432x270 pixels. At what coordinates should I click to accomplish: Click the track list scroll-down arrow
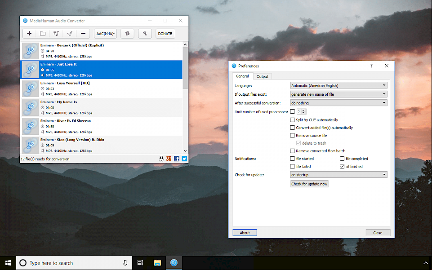(x=185, y=151)
